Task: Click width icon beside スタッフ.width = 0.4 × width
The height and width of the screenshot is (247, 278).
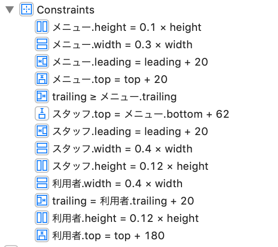Action: 42,148
